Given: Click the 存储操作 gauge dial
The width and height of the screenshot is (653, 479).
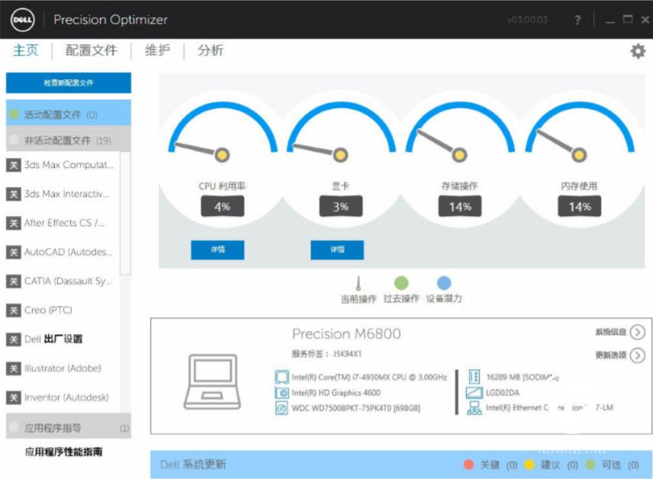Looking at the screenshot, I should (x=460, y=133).
